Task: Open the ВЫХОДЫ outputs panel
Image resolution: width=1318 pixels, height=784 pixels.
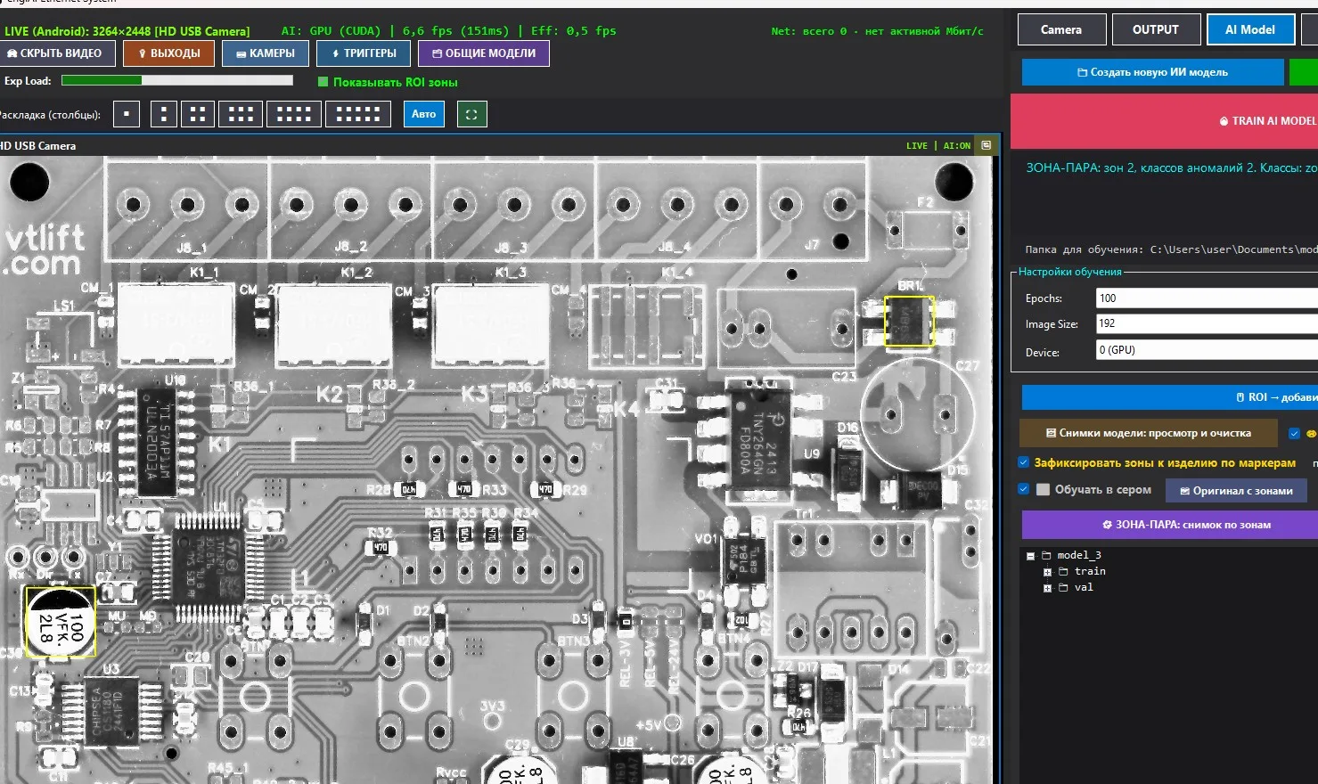Action: (168, 53)
